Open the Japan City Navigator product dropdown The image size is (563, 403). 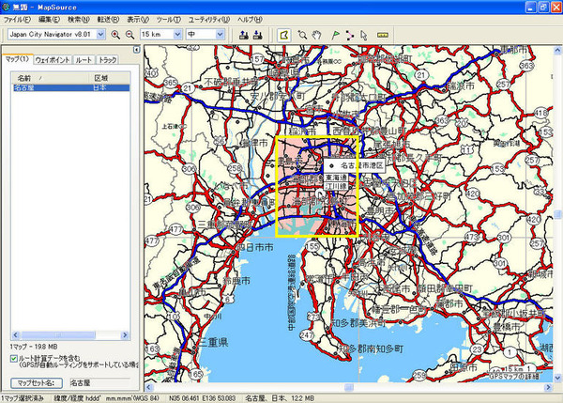tap(101, 35)
